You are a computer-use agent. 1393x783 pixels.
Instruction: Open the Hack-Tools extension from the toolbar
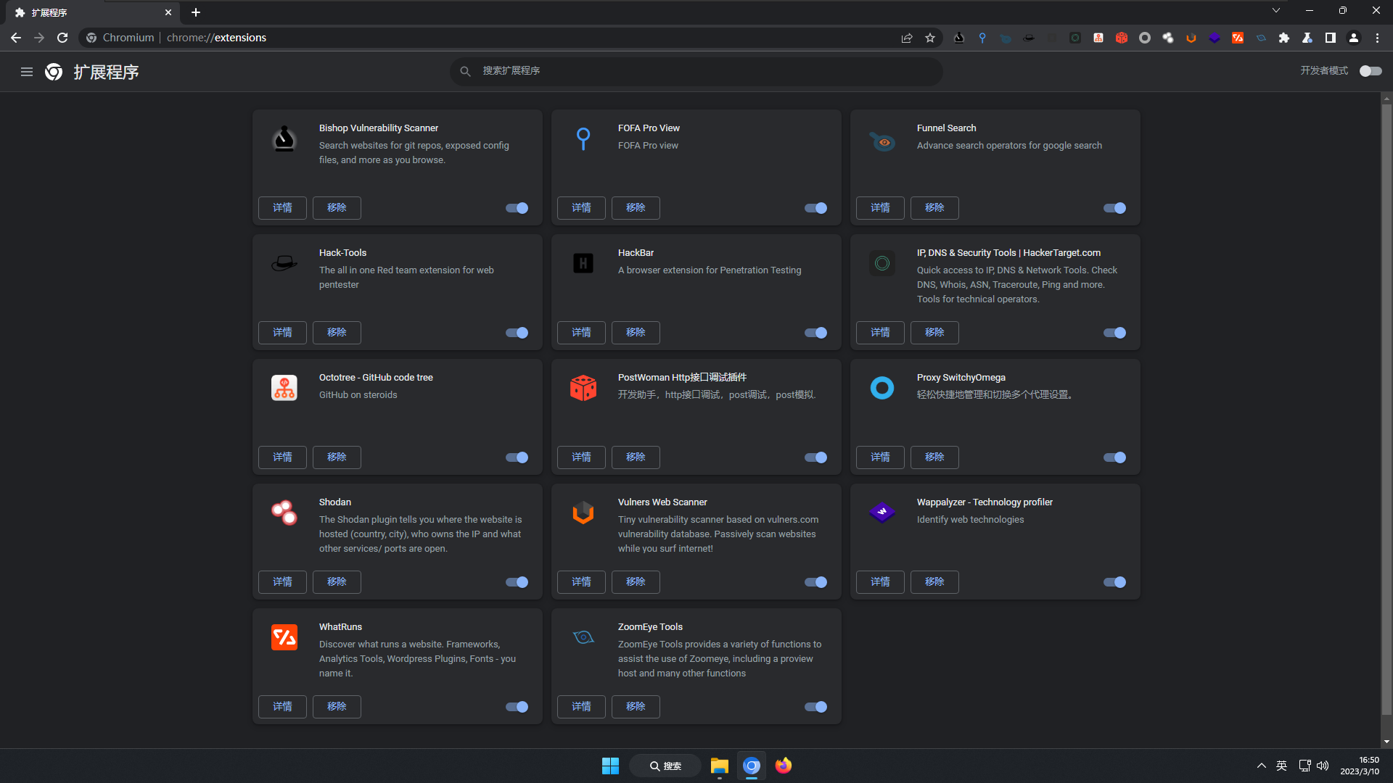(x=1030, y=38)
